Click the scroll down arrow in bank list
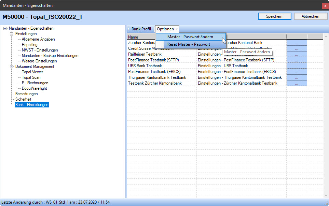The height and width of the screenshot is (206, 329). [x=326, y=195]
